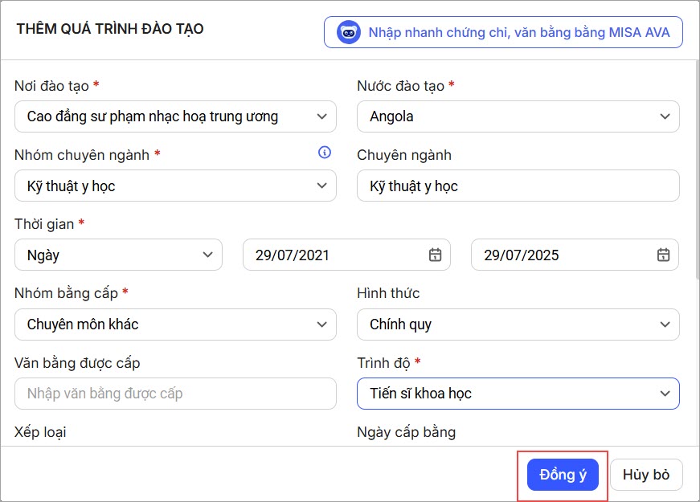Click the Đồng ý button
The image size is (700, 502).
(x=563, y=475)
